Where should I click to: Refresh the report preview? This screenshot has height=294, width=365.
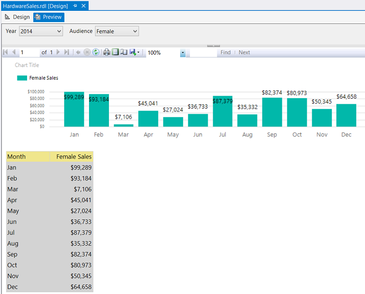96,52
